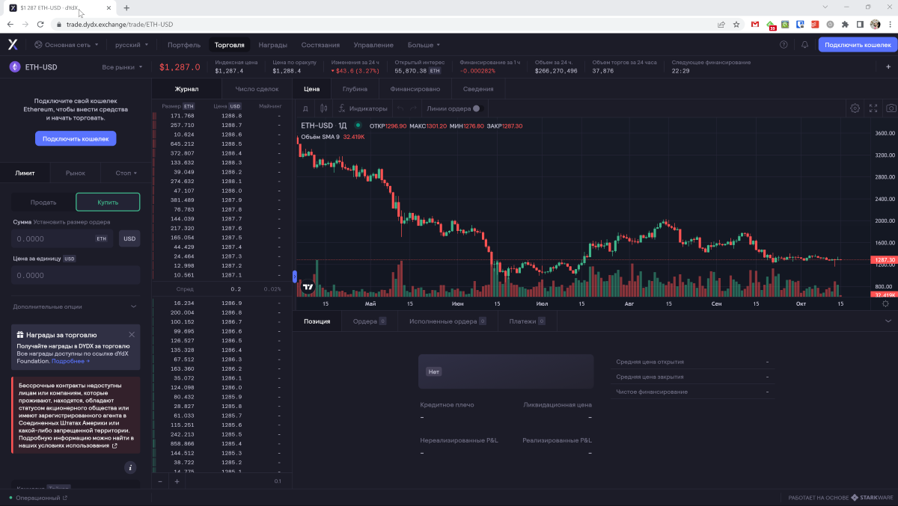Open the Финансировано tab
The image size is (898, 506).
pyautogui.click(x=415, y=89)
